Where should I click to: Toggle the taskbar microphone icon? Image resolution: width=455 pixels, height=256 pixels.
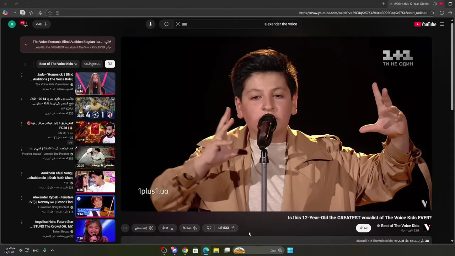click(x=44, y=250)
